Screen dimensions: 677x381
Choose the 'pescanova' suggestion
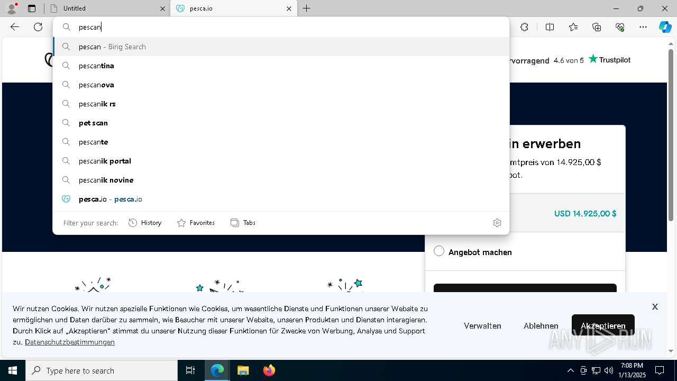[281, 85]
